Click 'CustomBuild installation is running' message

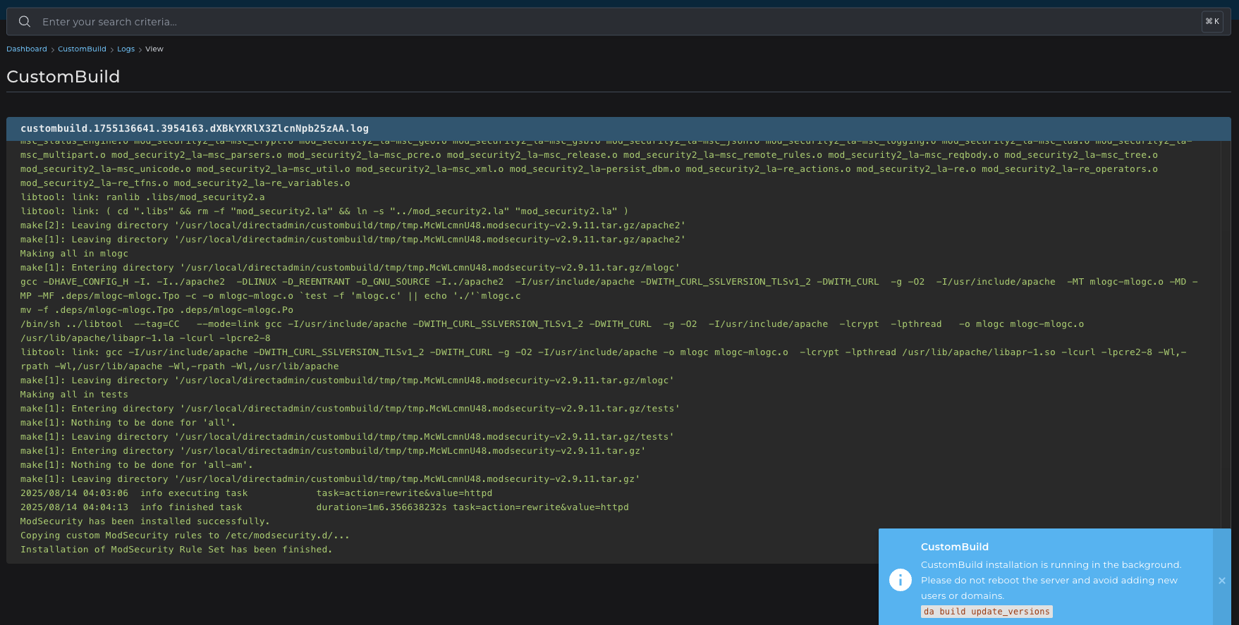pos(1051,580)
